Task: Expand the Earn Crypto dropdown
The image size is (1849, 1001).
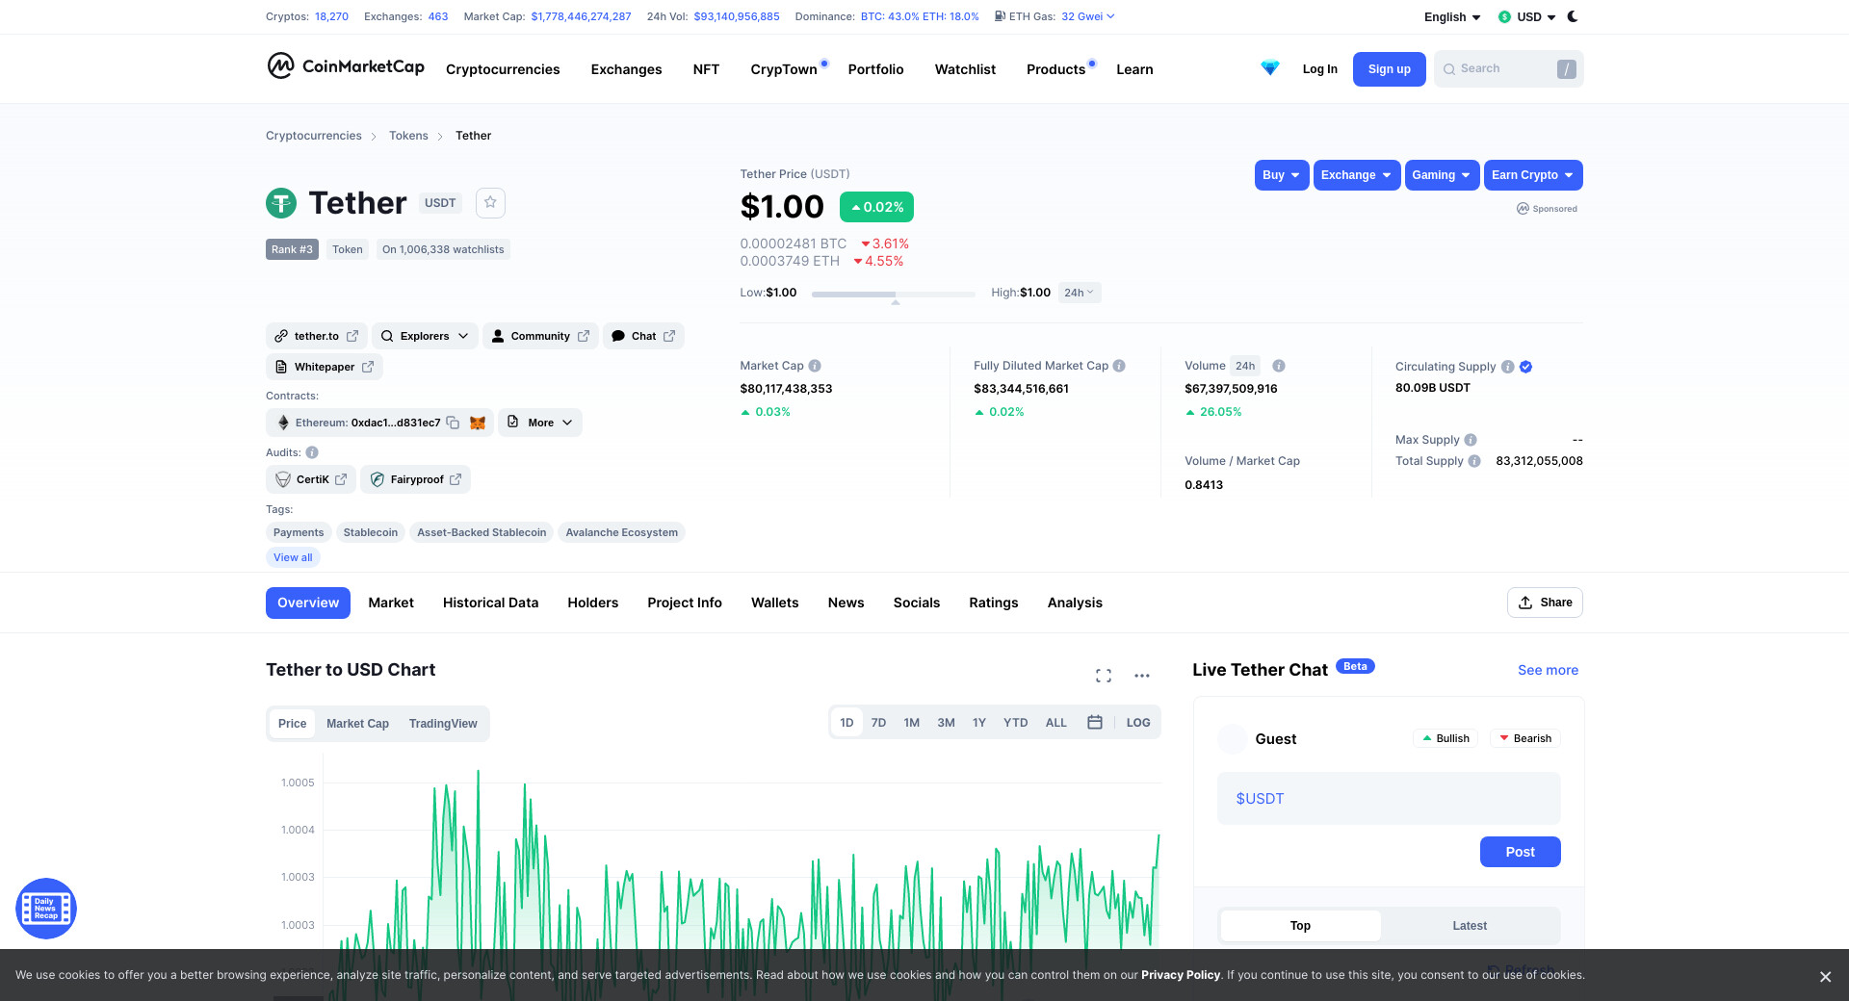Action: pyautogui.click(x=1532, y=175)
